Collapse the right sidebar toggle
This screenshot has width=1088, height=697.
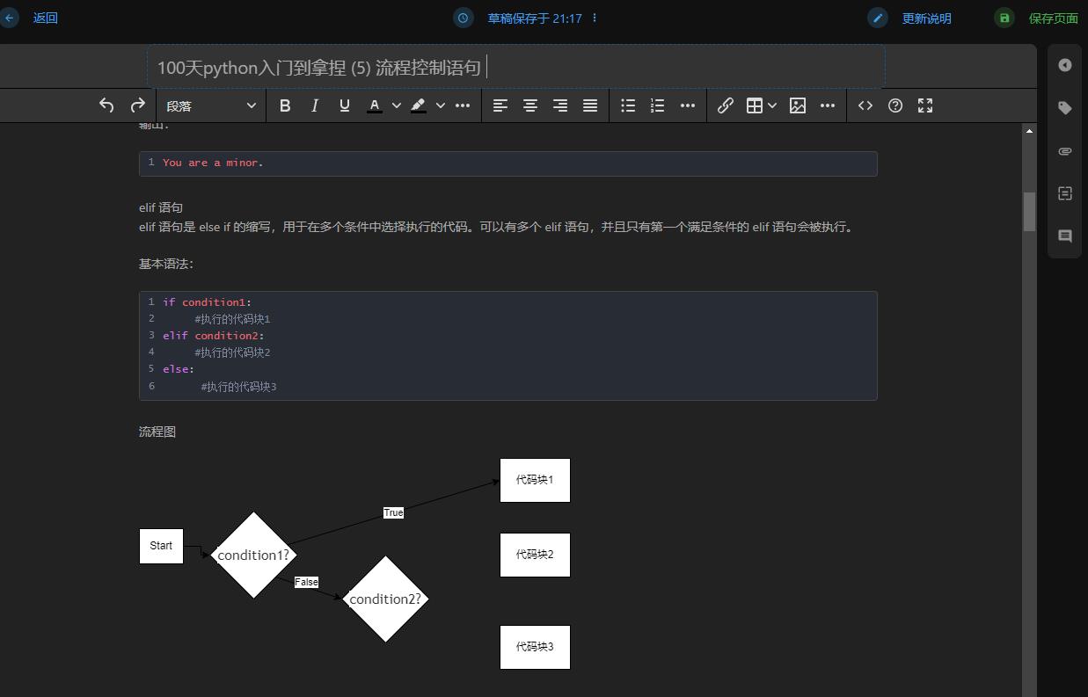pyautogui.click(x=1065, y=65)
